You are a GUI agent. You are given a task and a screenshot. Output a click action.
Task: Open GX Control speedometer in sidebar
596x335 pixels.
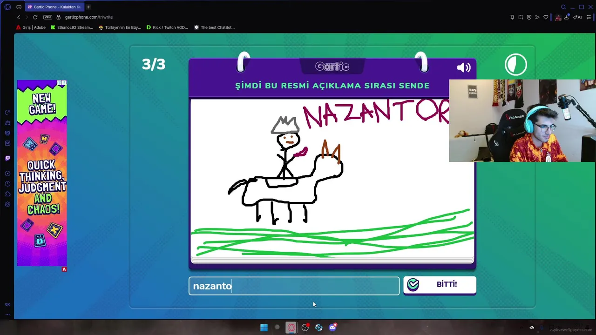click(x=7, y=113)
